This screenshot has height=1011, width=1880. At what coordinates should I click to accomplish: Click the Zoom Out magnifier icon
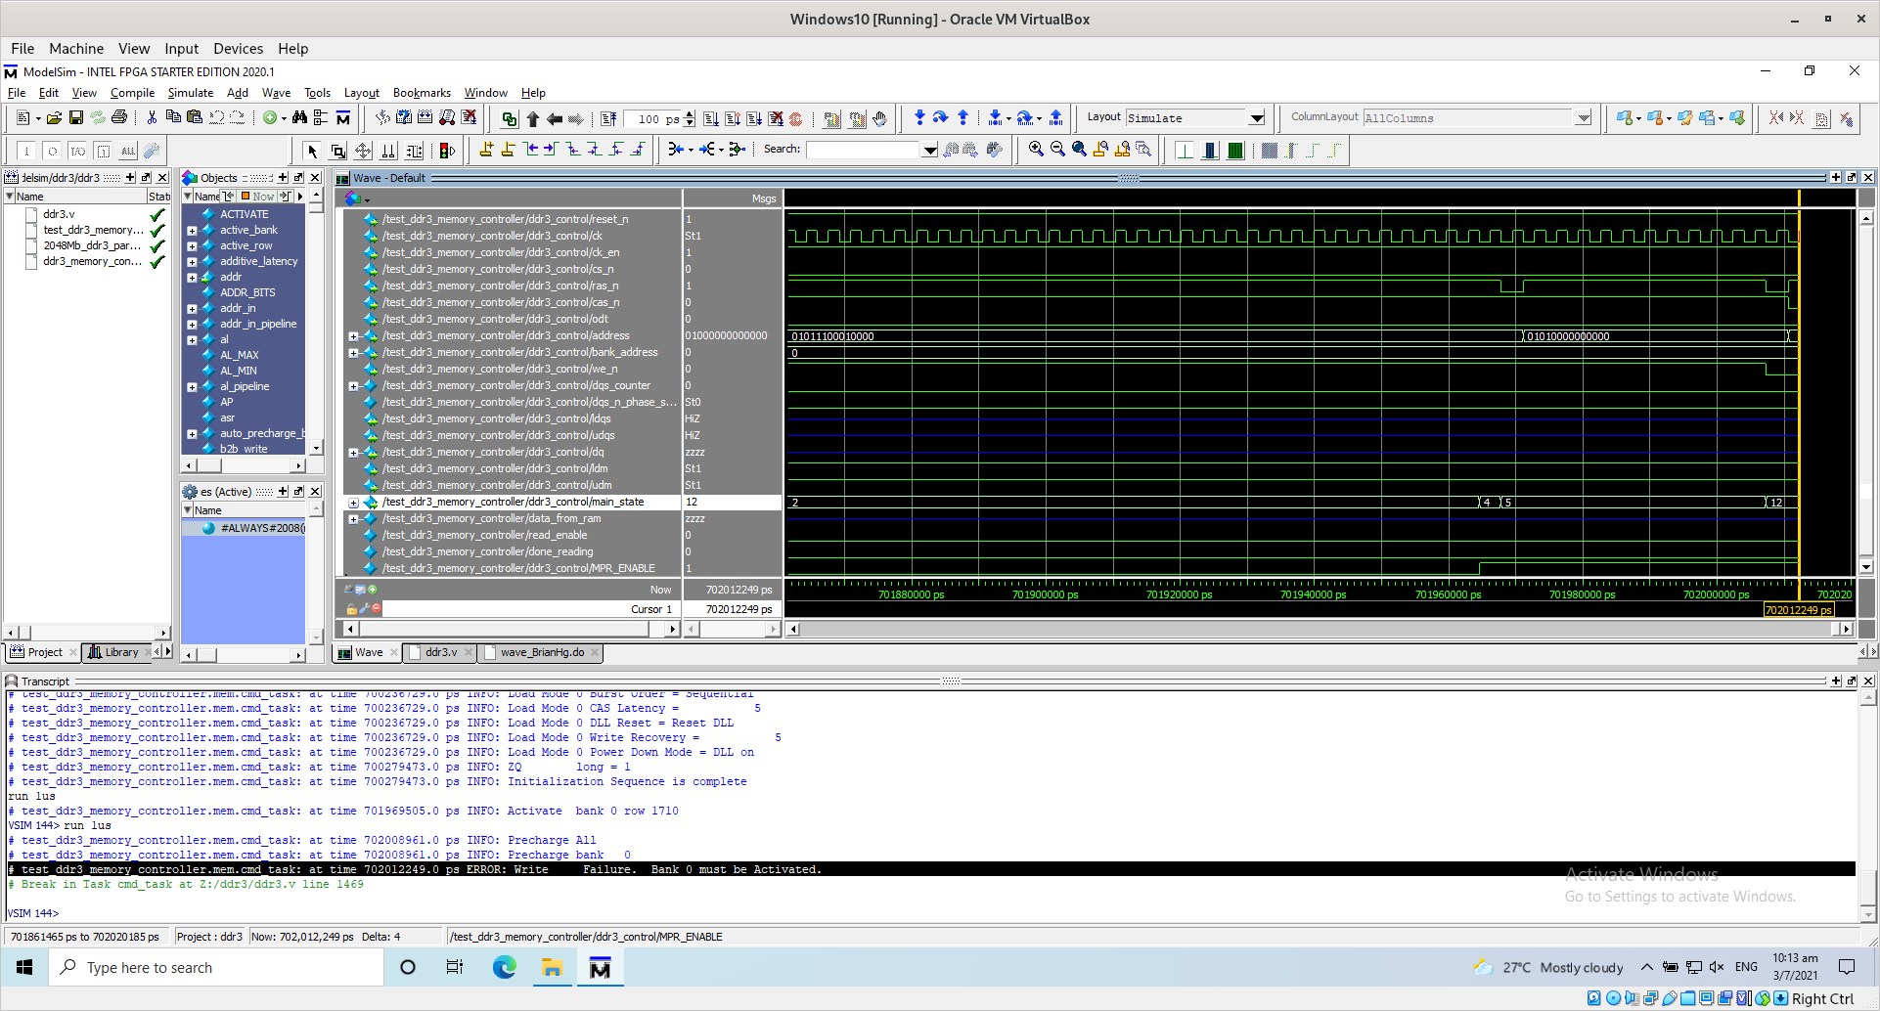point(1057,150)
